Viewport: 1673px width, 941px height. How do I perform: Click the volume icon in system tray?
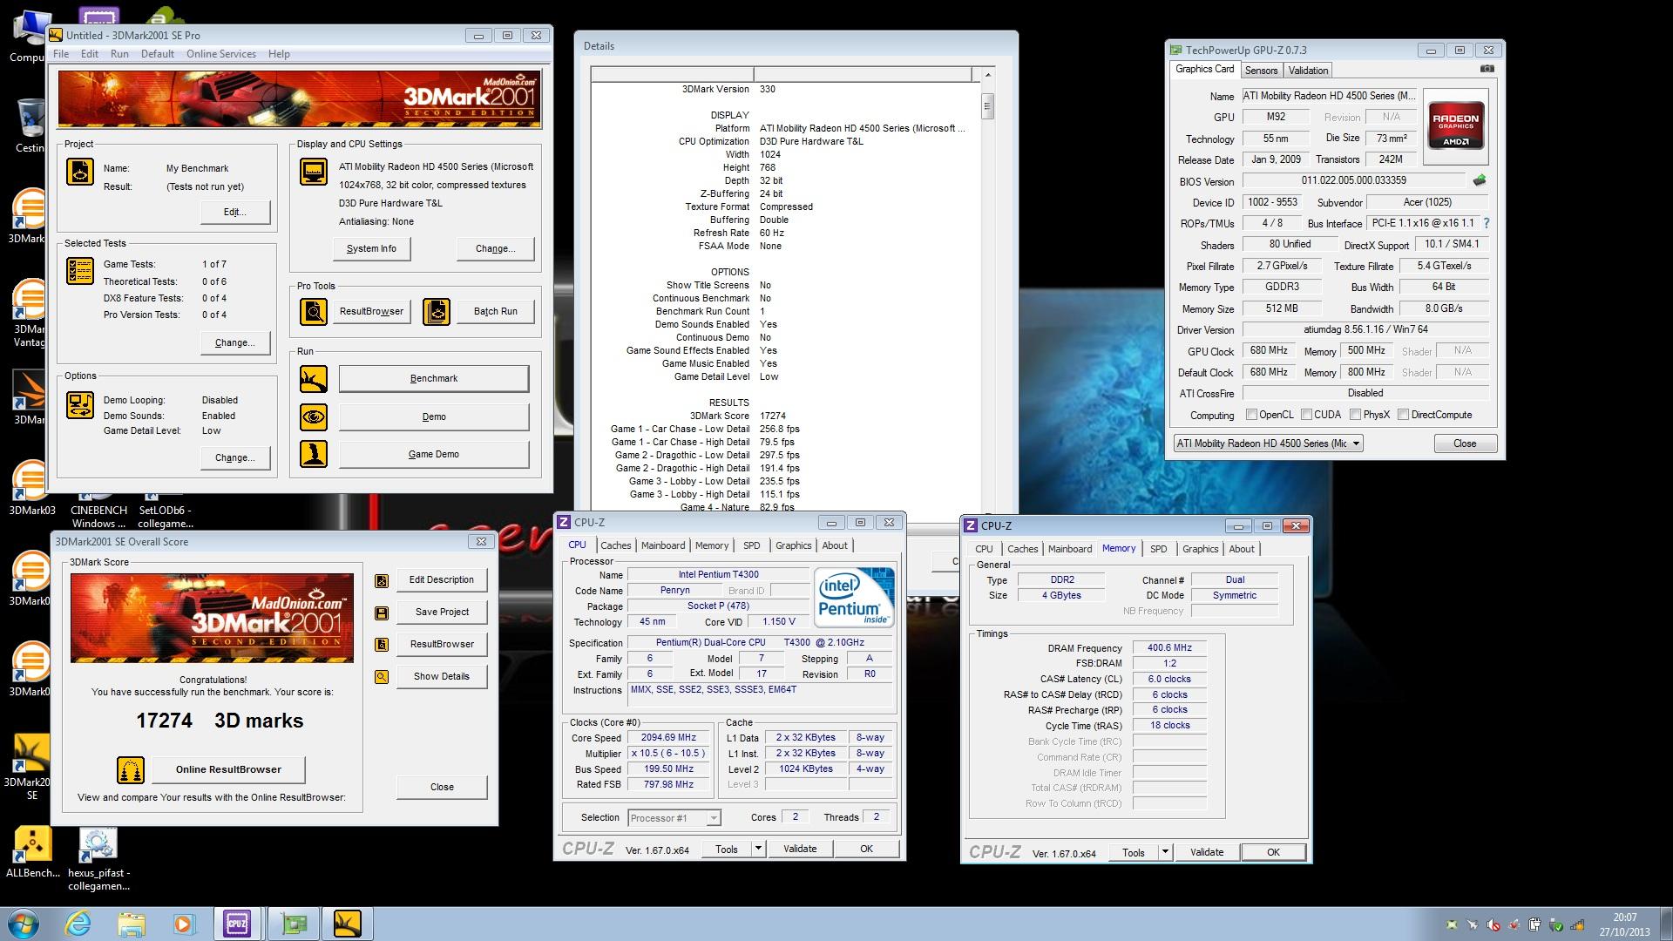1494,925
